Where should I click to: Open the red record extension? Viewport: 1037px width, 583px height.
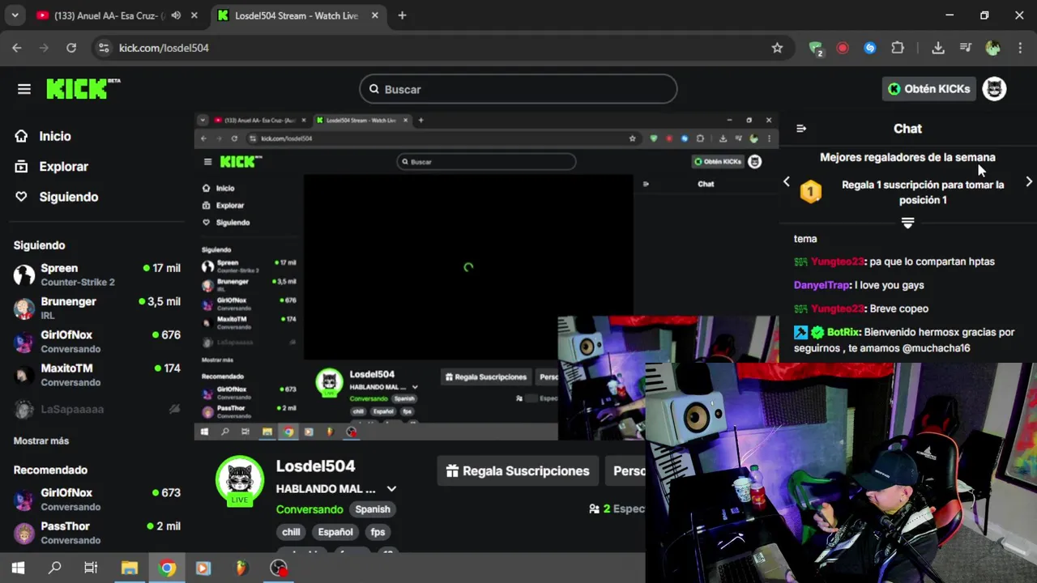click(x=843, y=48)
